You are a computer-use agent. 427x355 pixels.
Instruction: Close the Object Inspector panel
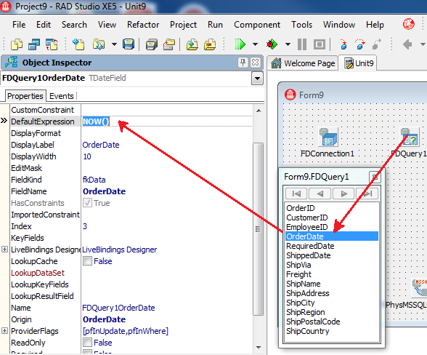coord(255,63)
